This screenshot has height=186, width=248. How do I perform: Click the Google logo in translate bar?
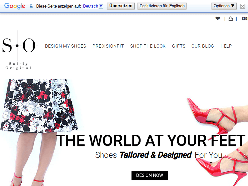pyautogui.click(x=15, y=6)
